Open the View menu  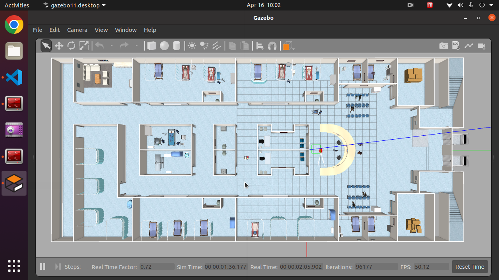[x=101, y=30]
